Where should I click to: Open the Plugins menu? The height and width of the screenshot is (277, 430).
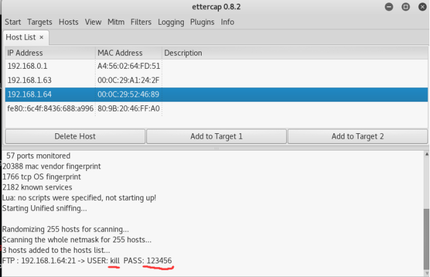(x=202, y=22)
